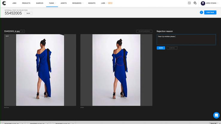Go to the Samples section
Screen dimensions: 221x124
[x=39, y=3]
